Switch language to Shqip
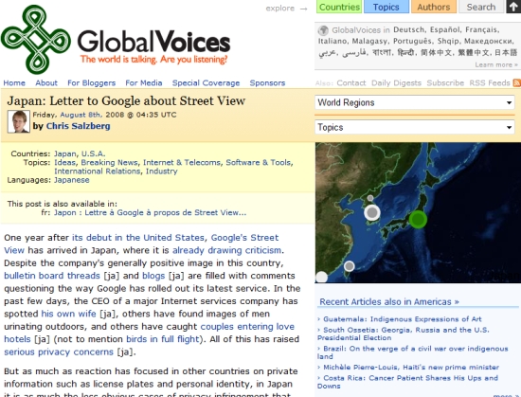The image size is (521, 397). pyautogui.click(x=448, y=41)
